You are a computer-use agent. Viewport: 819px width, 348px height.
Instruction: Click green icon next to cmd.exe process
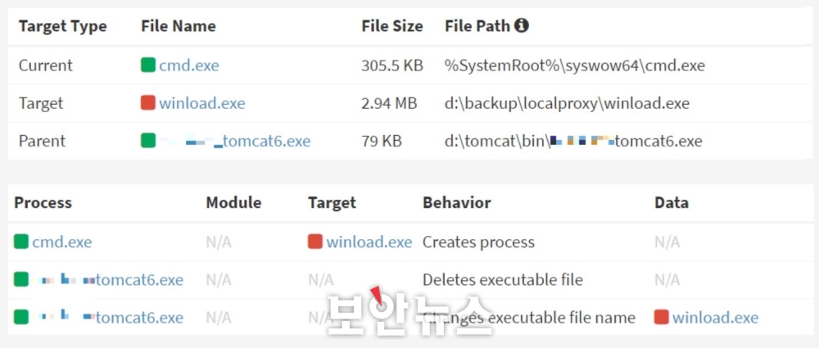[x=21, y=242]
